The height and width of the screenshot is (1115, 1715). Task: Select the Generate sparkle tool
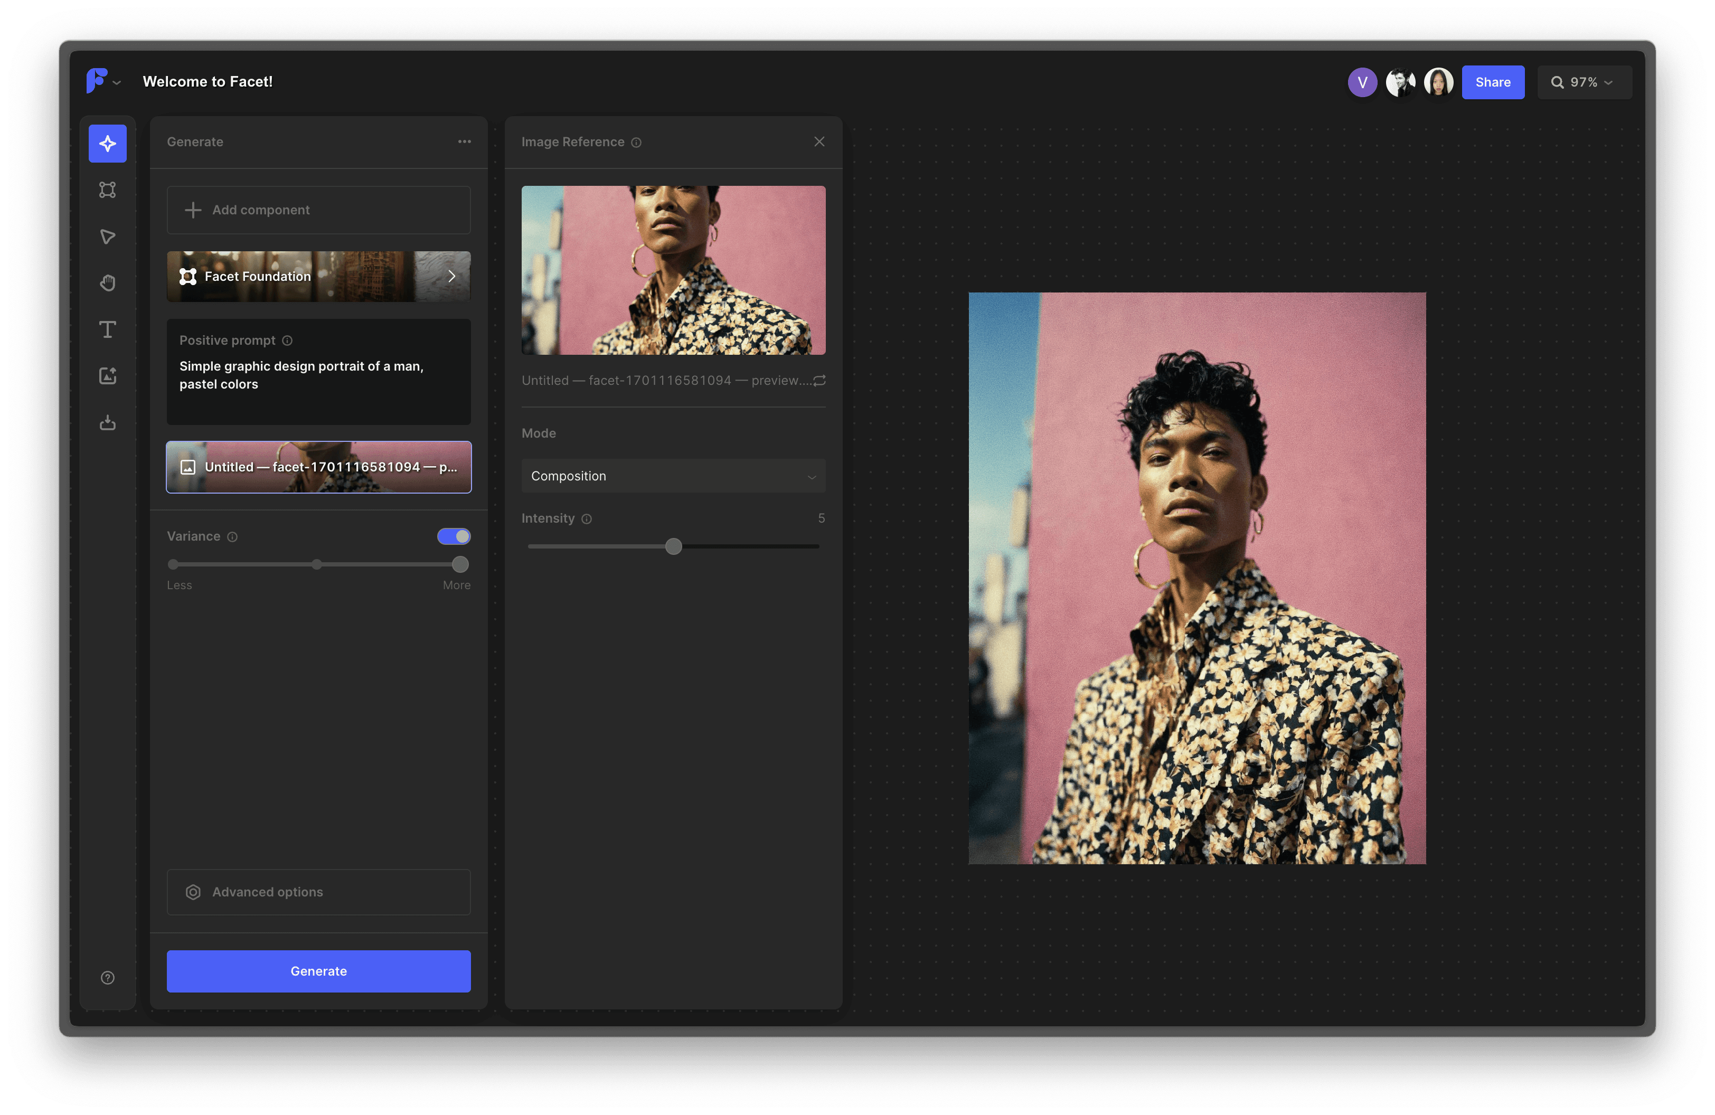[x=107, y=144]
